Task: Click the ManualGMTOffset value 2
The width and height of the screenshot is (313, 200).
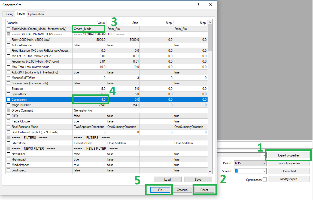Action: coord(89,78)
